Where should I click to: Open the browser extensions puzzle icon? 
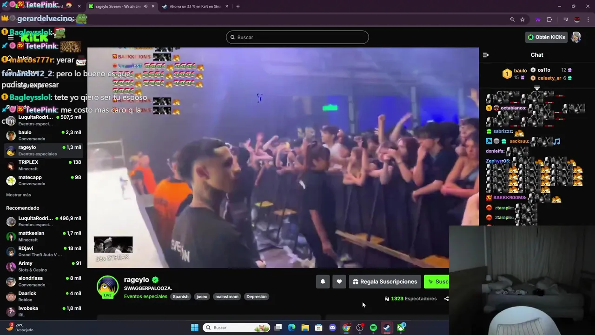(x=549, y=20)
